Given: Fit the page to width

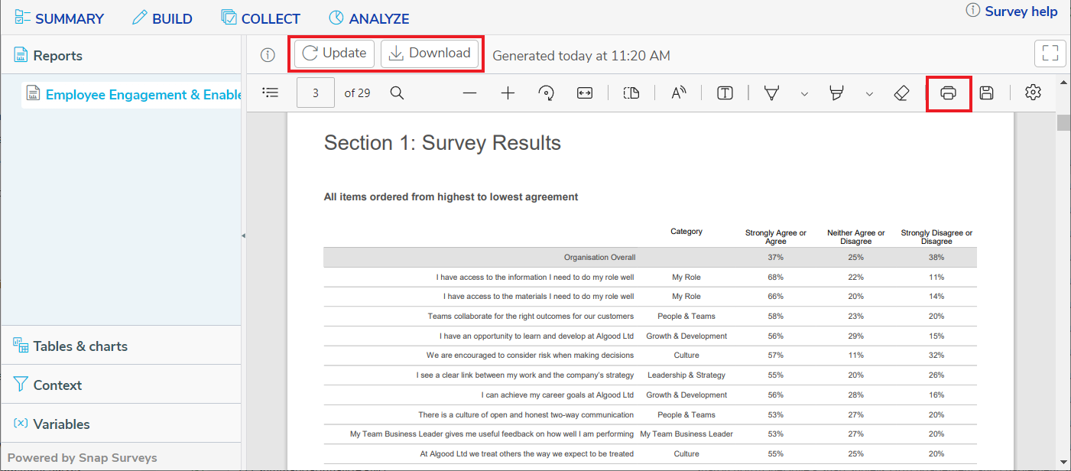Looking at the screenshot, I should [584, 92].
